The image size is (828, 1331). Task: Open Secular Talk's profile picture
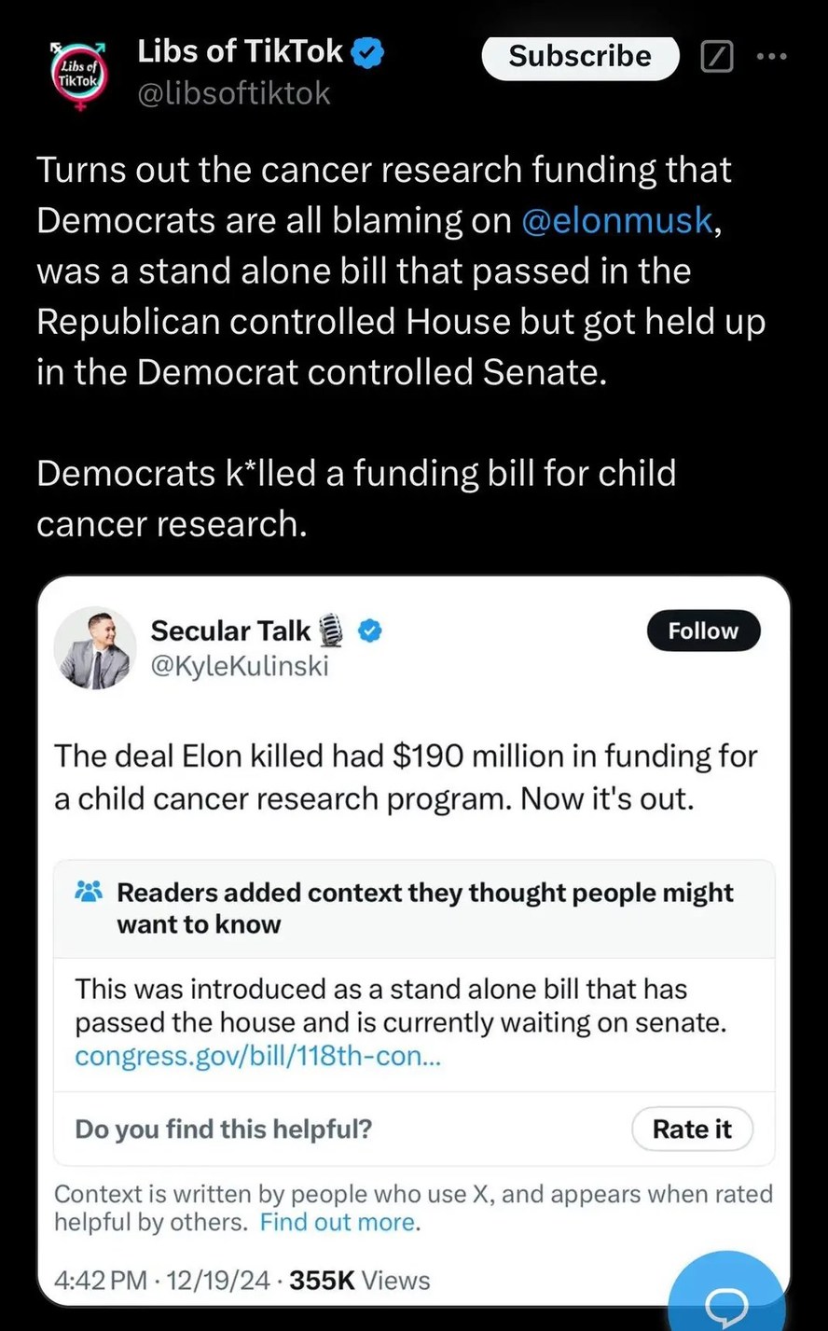pyautogui.click(x=95, y=648)
